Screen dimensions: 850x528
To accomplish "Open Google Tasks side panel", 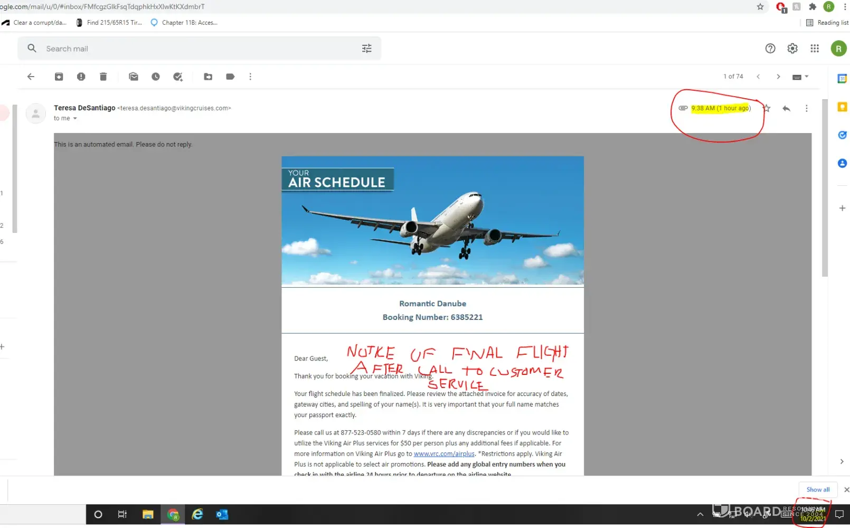I will (842, 135).
